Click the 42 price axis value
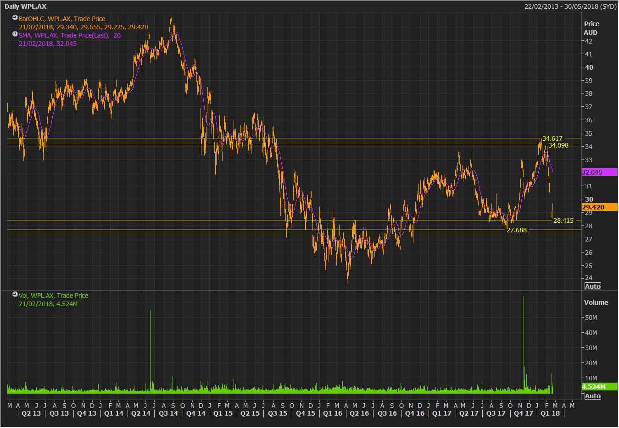This screenshot has width=619, height=428. [x=589, y=41]
